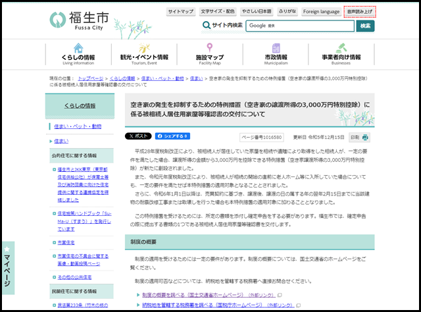This screenshot has width=421, height=312.
Task: Click the 検索 button
Action: click(365, 26)
